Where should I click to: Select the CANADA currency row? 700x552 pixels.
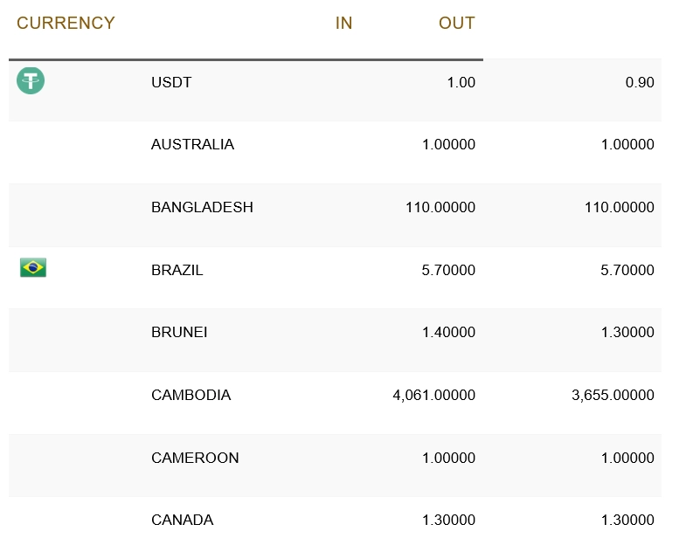tap(182, 521)
